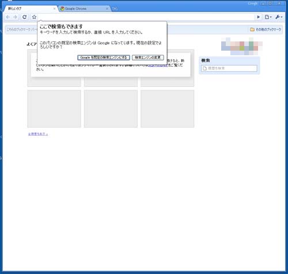Close the 新しいタブ tab
Image resolution: width=288 pixels, height=274 pixels.
click(x=54, y=9)
